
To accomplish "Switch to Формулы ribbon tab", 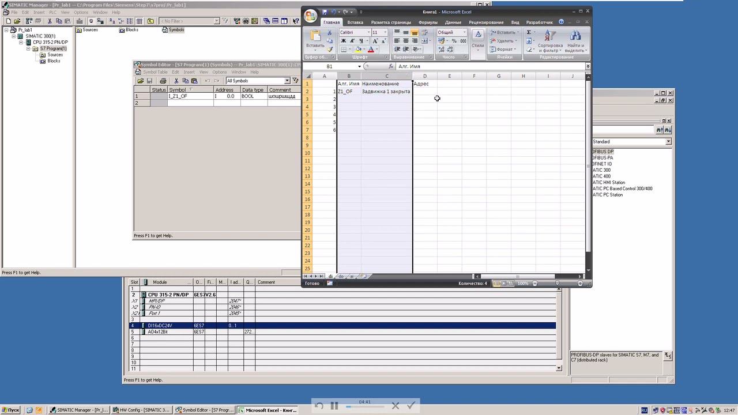I will (428, 22).
